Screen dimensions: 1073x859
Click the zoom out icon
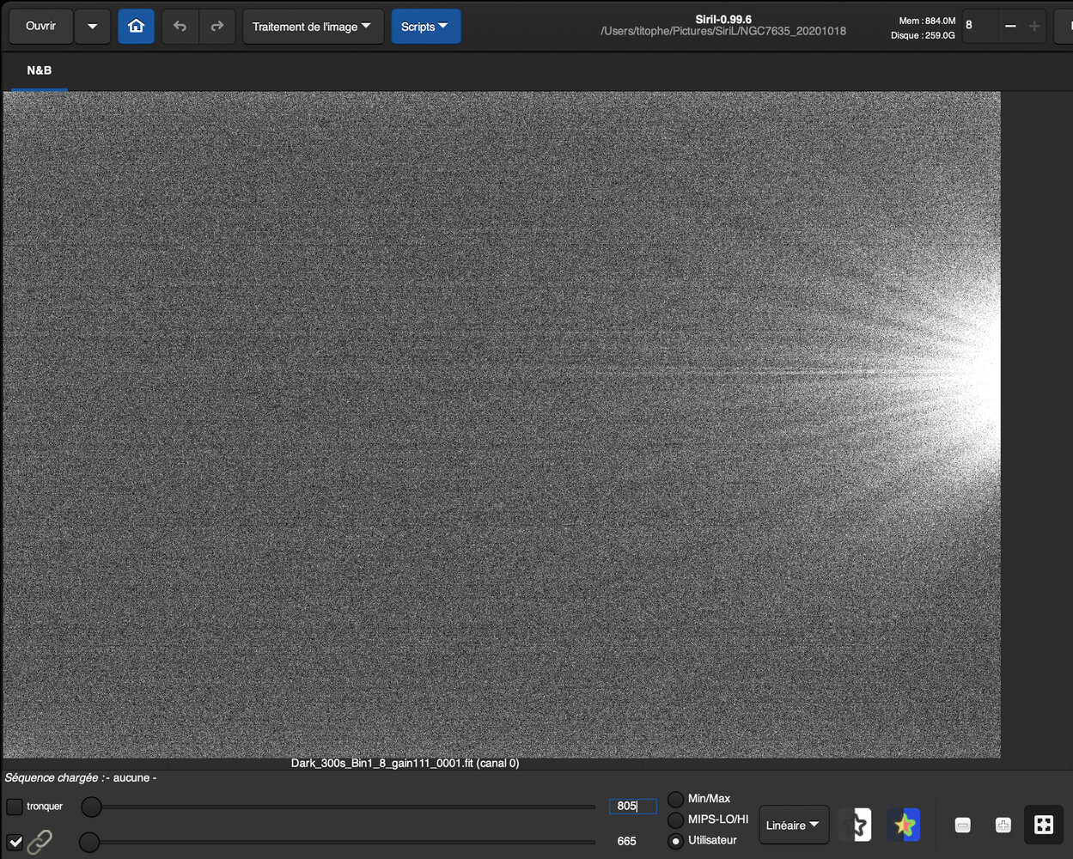click(x=962, y=825)
